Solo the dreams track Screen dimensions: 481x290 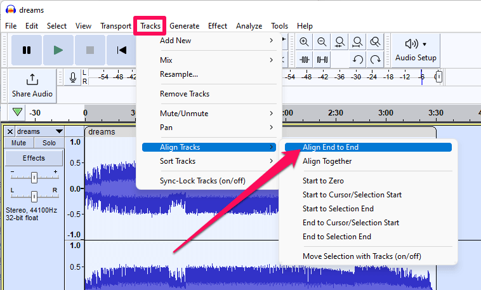pyautogui.click(x=49, y=143)
